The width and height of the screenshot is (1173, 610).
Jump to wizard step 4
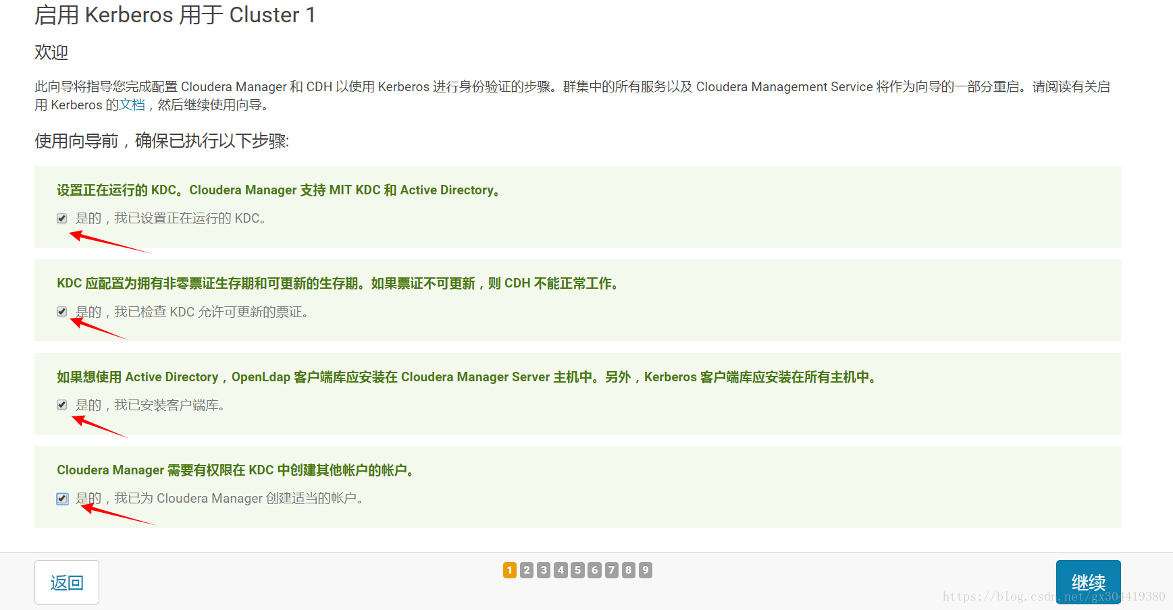coord(561,570)
